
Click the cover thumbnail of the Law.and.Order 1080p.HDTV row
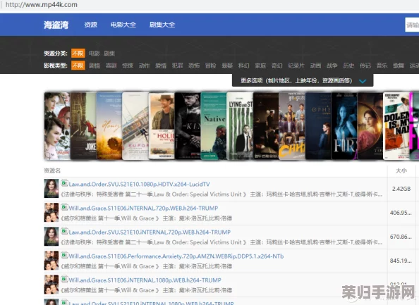point(51,188)
